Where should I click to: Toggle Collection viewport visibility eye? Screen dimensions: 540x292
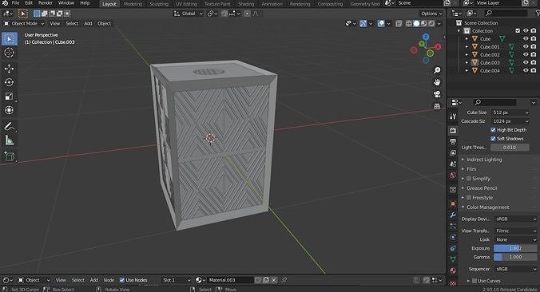coord(526,30)
